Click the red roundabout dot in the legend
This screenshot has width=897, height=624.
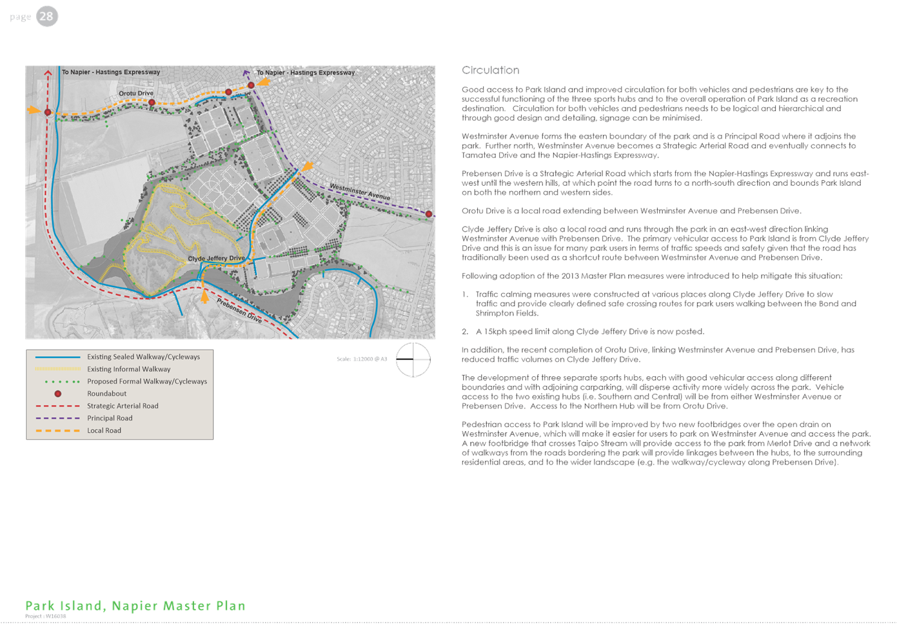pyautogui.click(x=58, y=394)
